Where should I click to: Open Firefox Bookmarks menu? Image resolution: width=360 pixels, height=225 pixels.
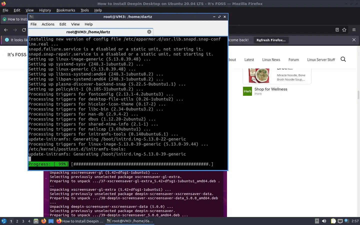[66, 10]
